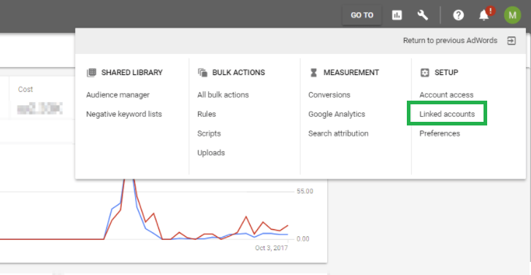The image size is (531, 275).
Task: Click the 0.00 axis value
Action: [x=303, y=239]
